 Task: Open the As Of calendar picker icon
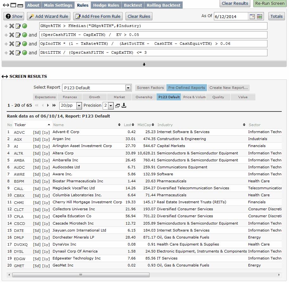252,17
